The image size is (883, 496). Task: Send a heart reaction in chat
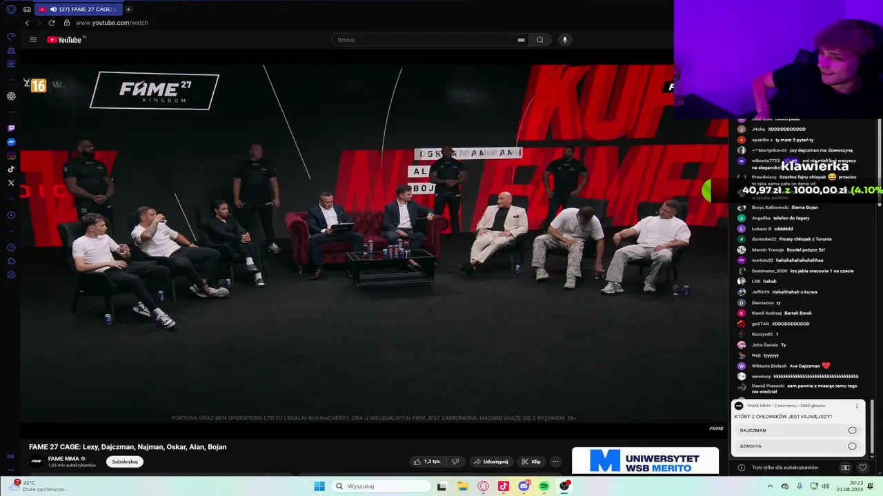[x=862, y=468]
